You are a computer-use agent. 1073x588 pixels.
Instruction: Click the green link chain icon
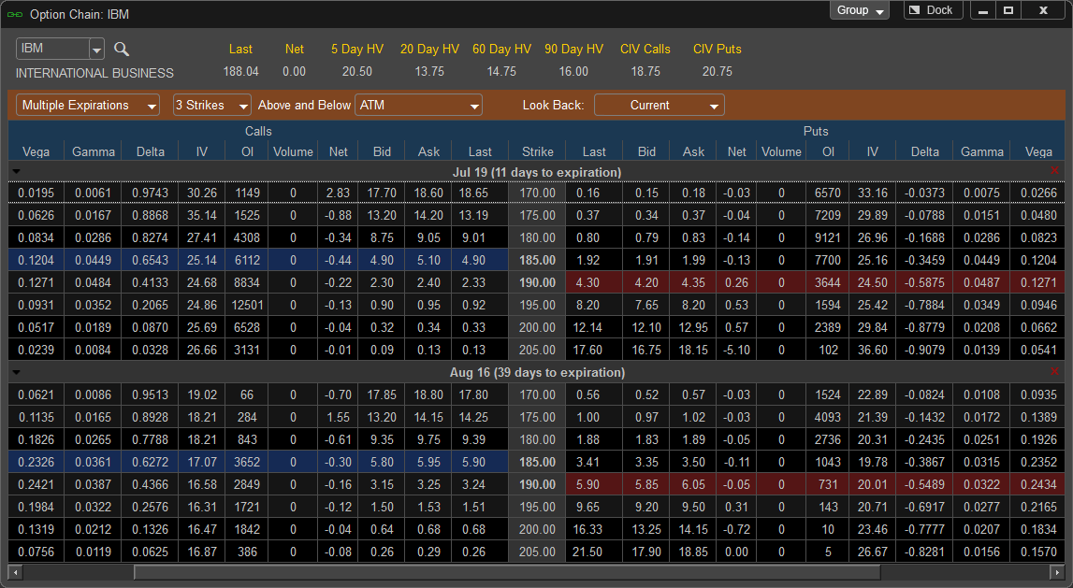tap(14, 14)
